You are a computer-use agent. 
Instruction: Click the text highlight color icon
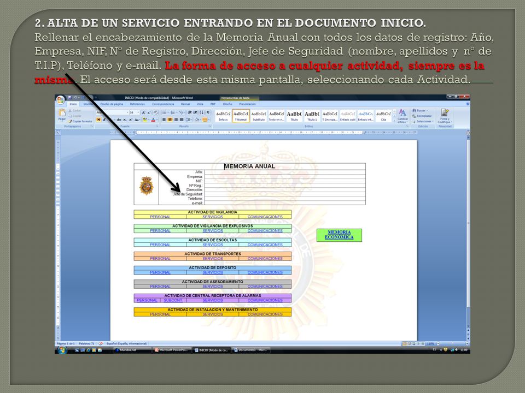144,120
